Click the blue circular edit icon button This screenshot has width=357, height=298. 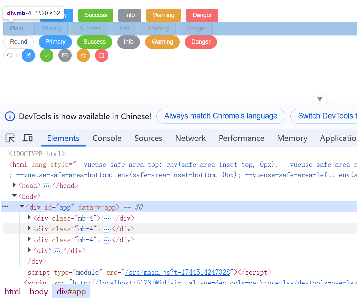click(28, 55)
